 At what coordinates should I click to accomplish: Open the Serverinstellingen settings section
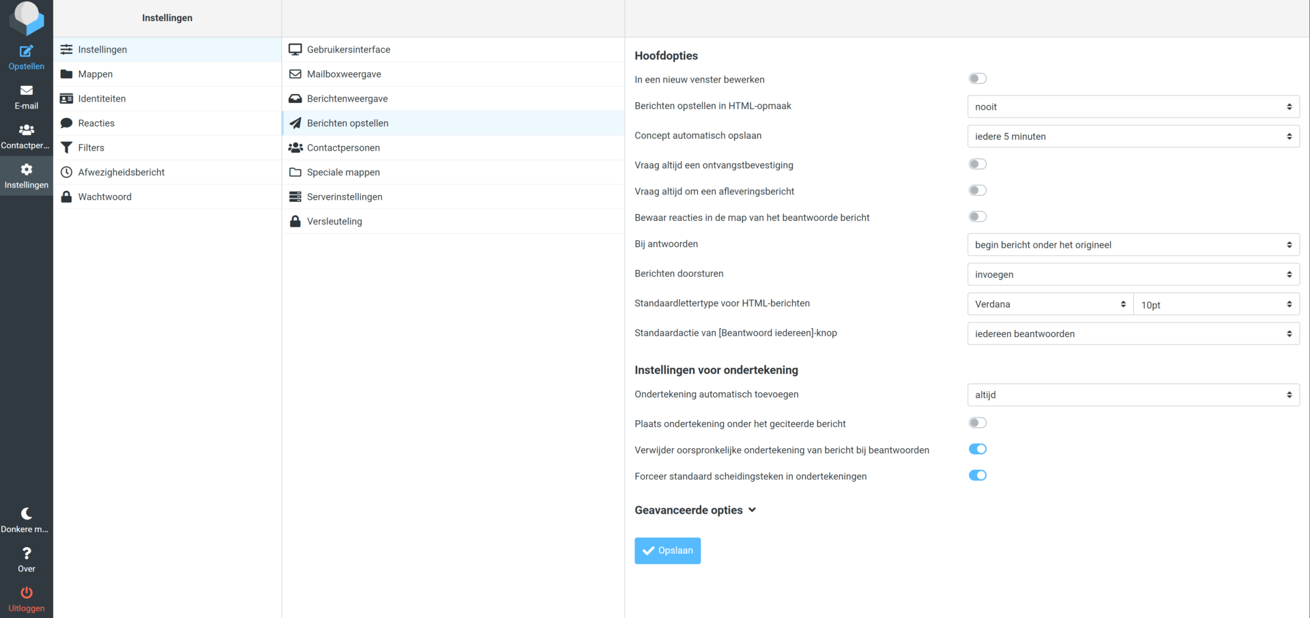coord(453,196)
